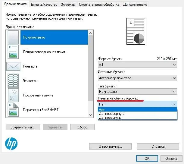Click the EcoSMART settings icon
Screen dimensions: 184x164
click(13, 110)
